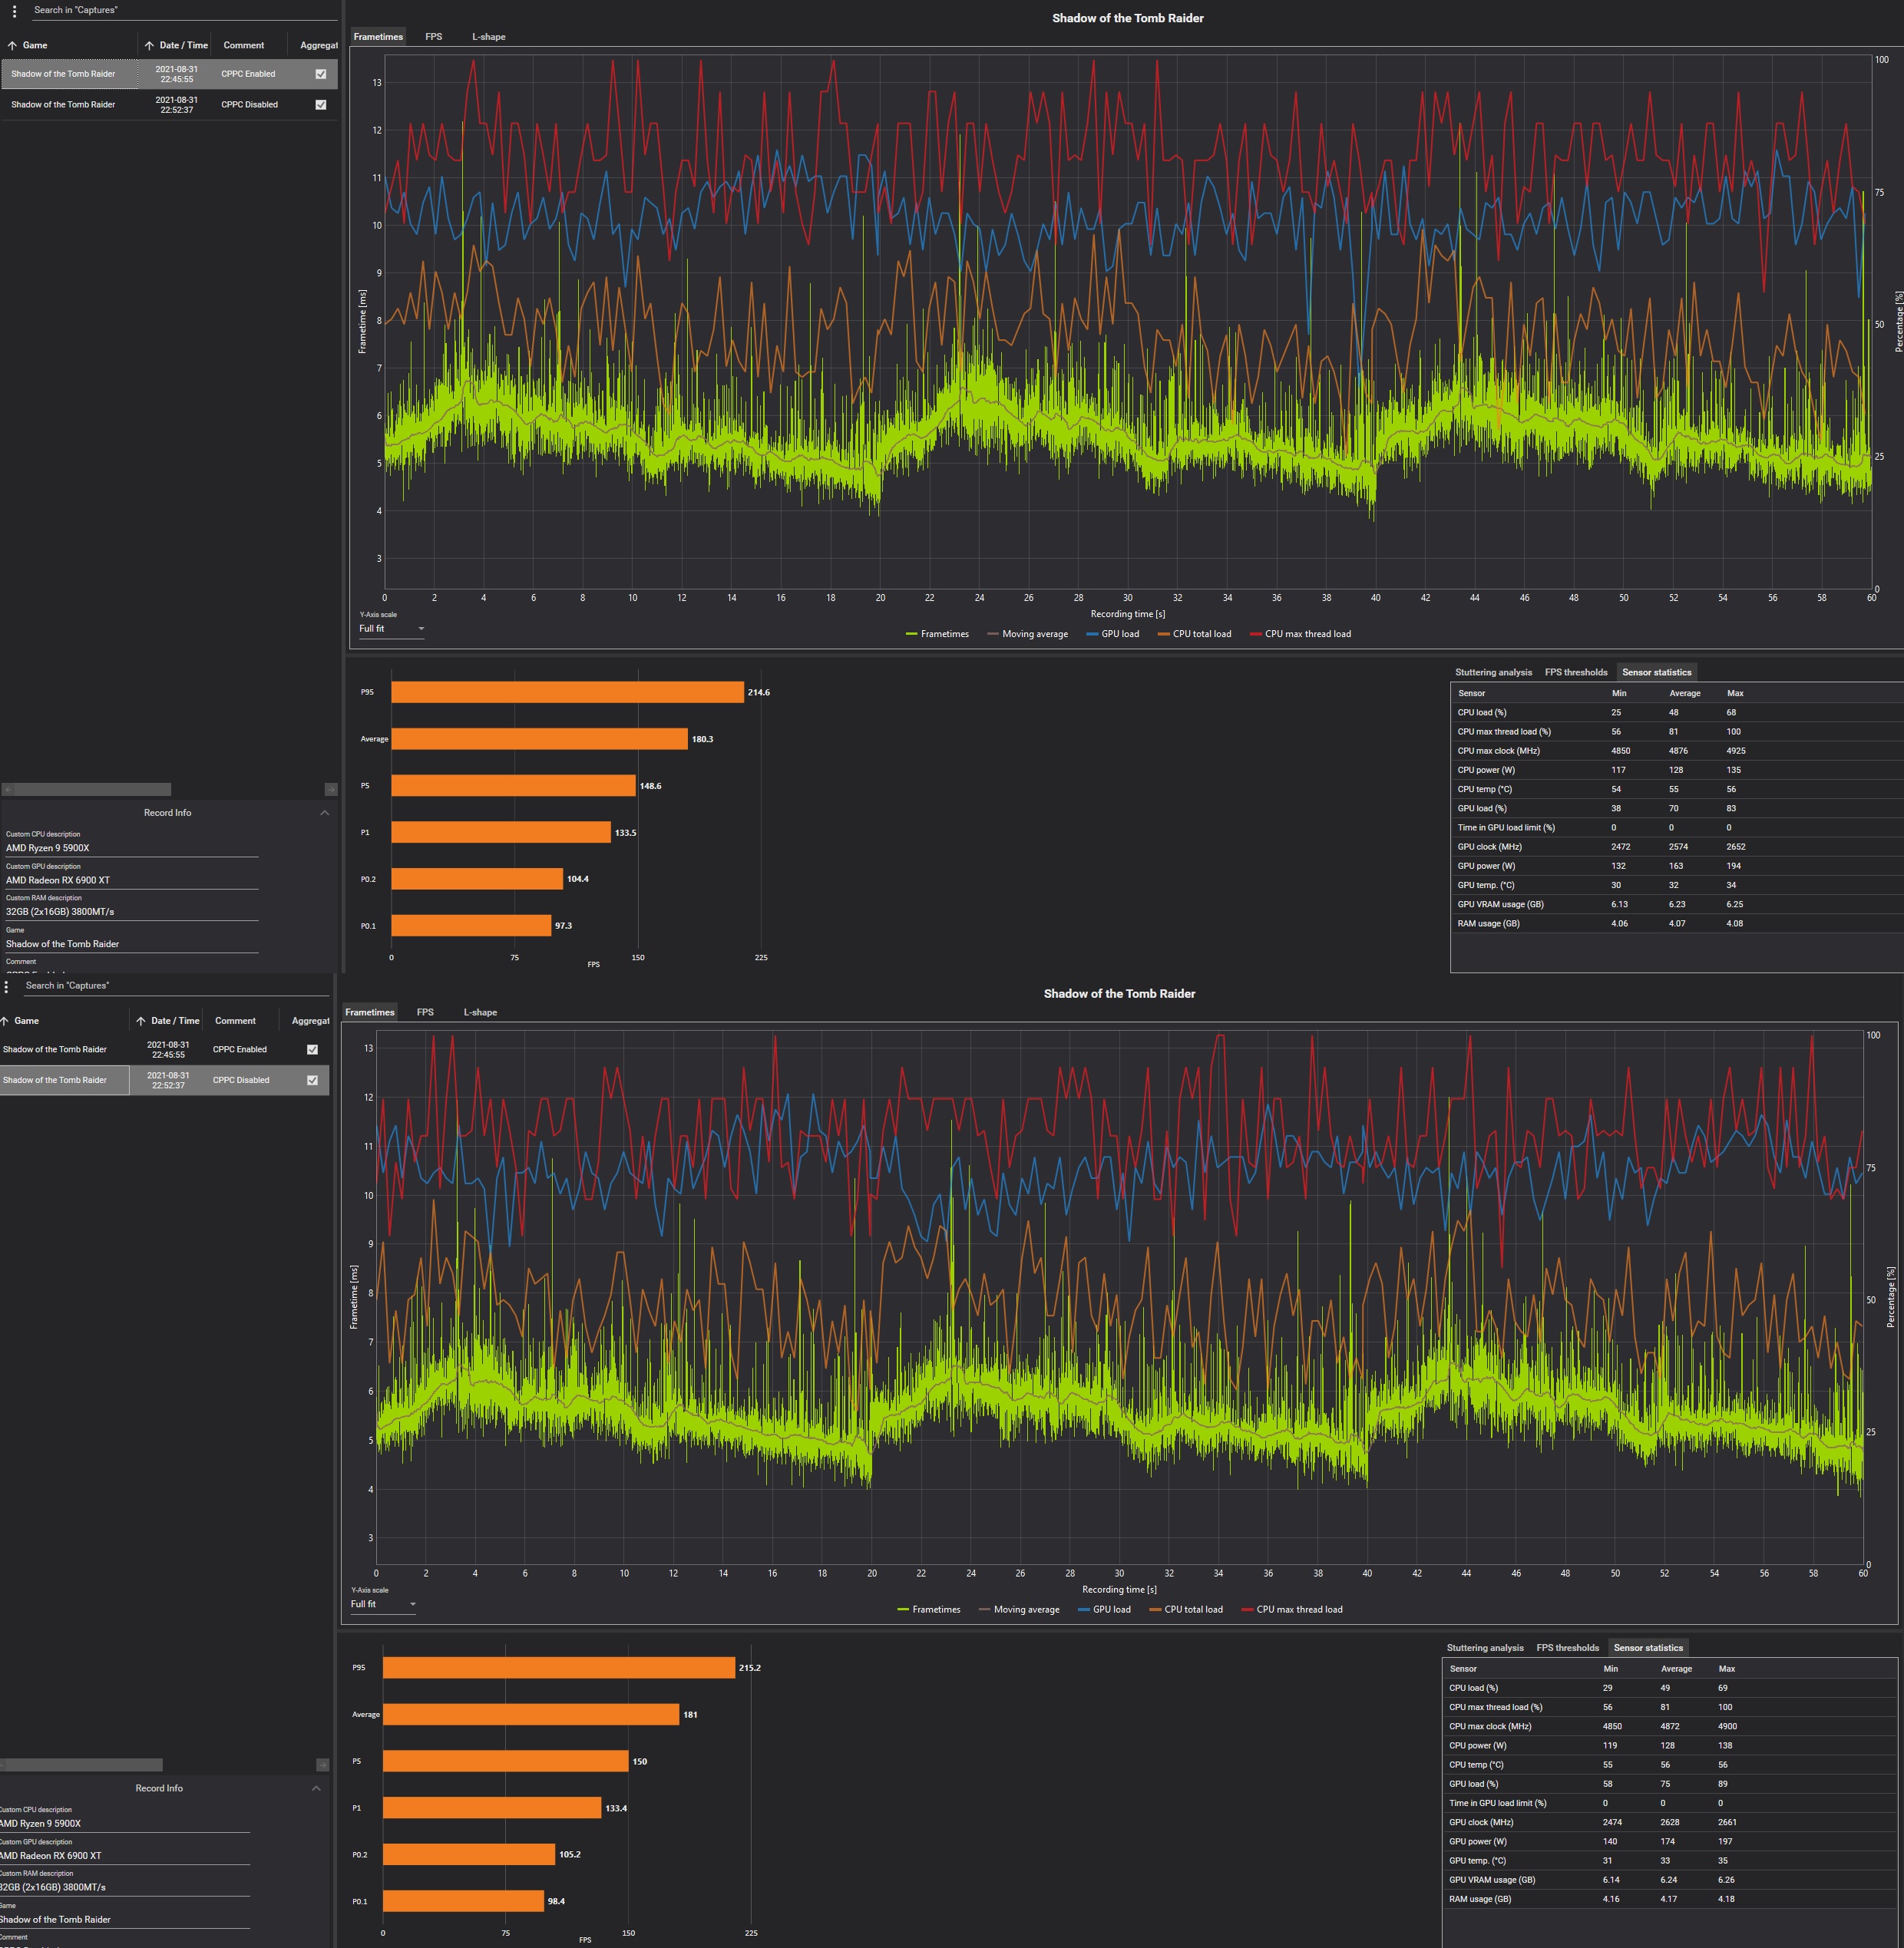Collapse the upper Record Info section chevron

[x=325, y=813]
